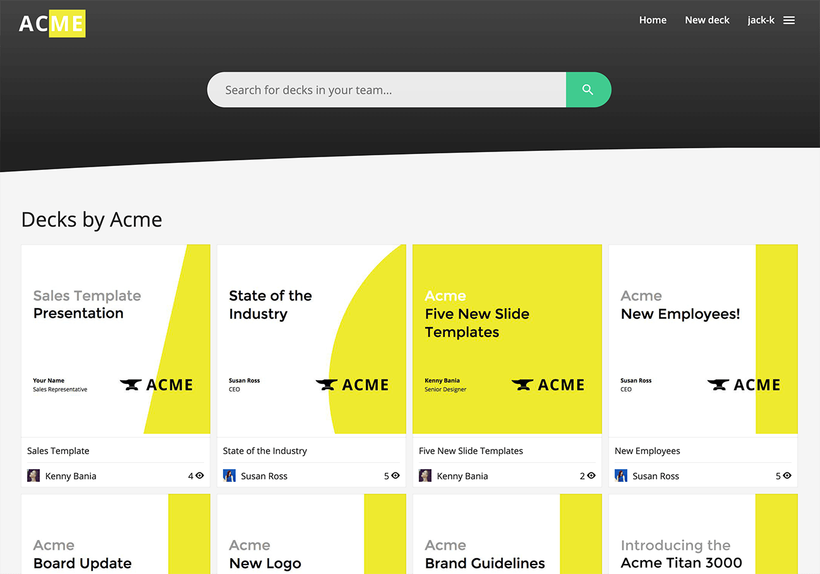
Task: Open the State of the Industry thumbnail
Action: pos(311,339)
